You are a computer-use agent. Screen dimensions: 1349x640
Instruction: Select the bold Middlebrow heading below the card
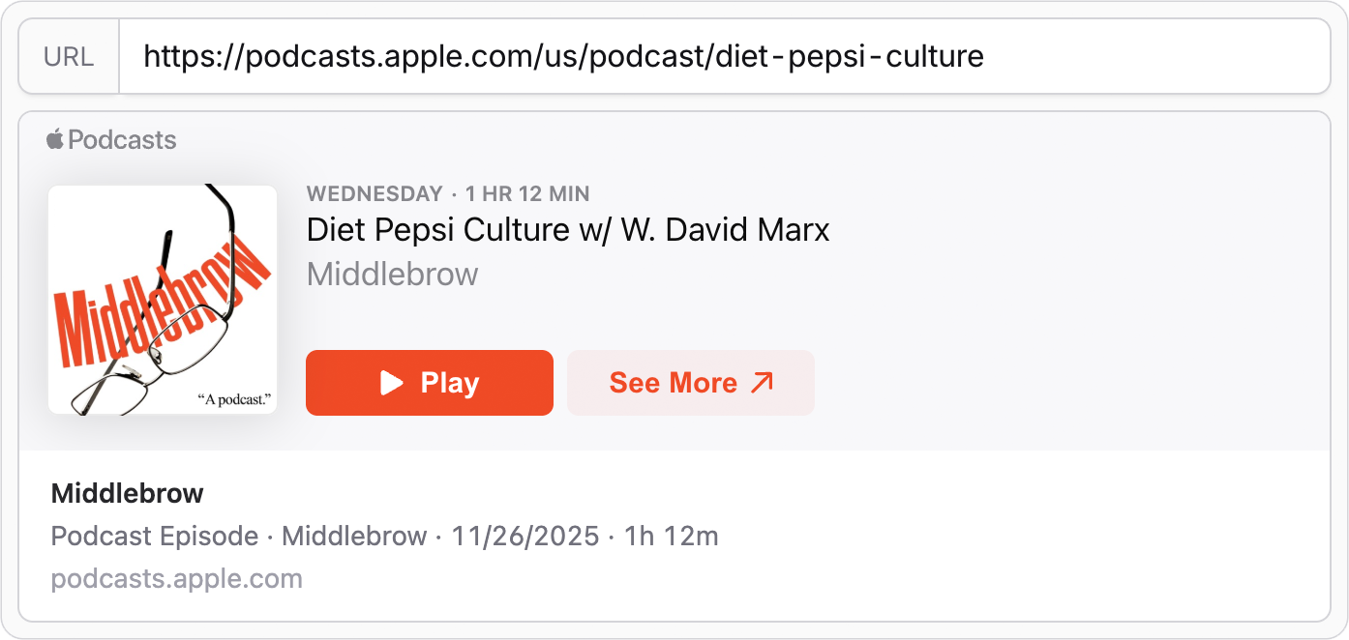126,493
